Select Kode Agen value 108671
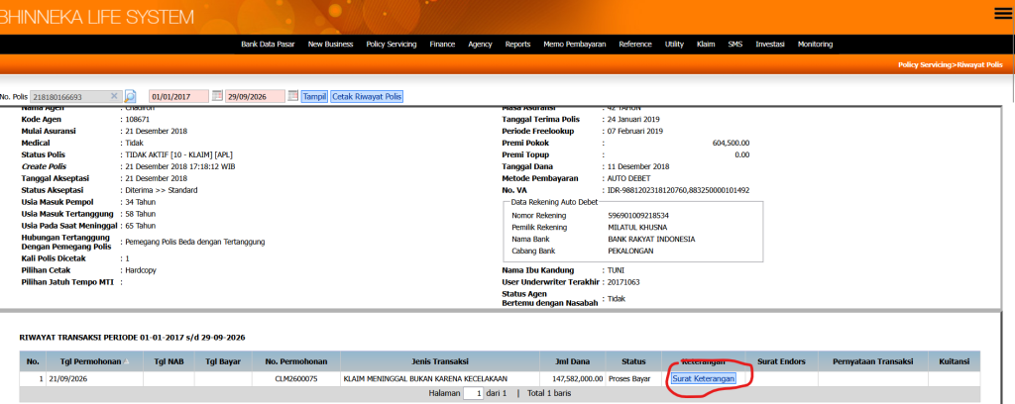 [x=138, y=120]
